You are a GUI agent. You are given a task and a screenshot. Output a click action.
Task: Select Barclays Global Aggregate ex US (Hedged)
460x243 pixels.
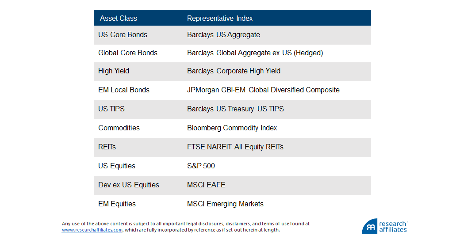[255, 53]
